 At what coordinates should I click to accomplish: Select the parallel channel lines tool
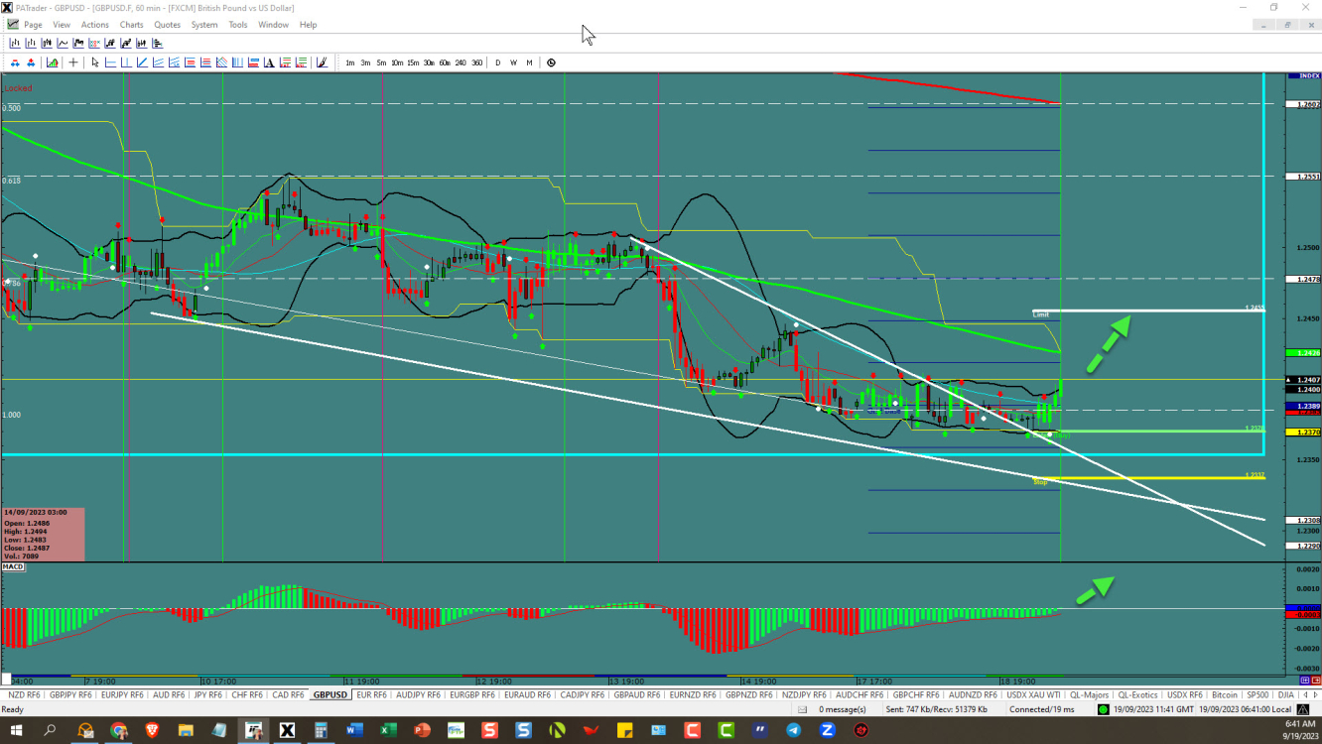(159, 62)
